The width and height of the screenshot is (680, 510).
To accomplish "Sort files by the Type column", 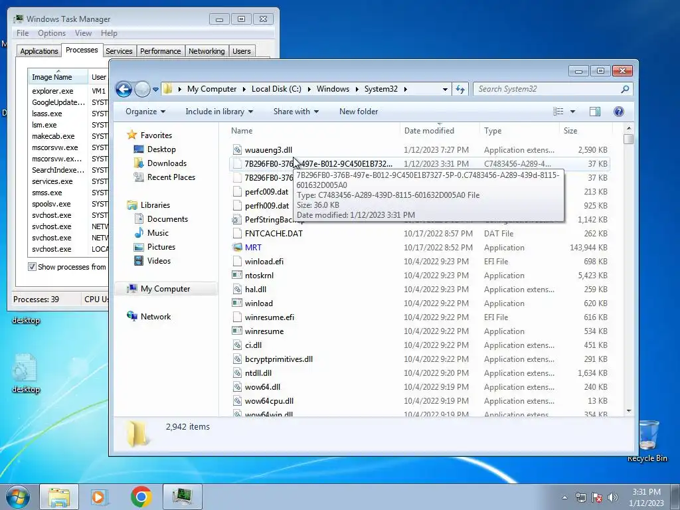I will point(519,131).
